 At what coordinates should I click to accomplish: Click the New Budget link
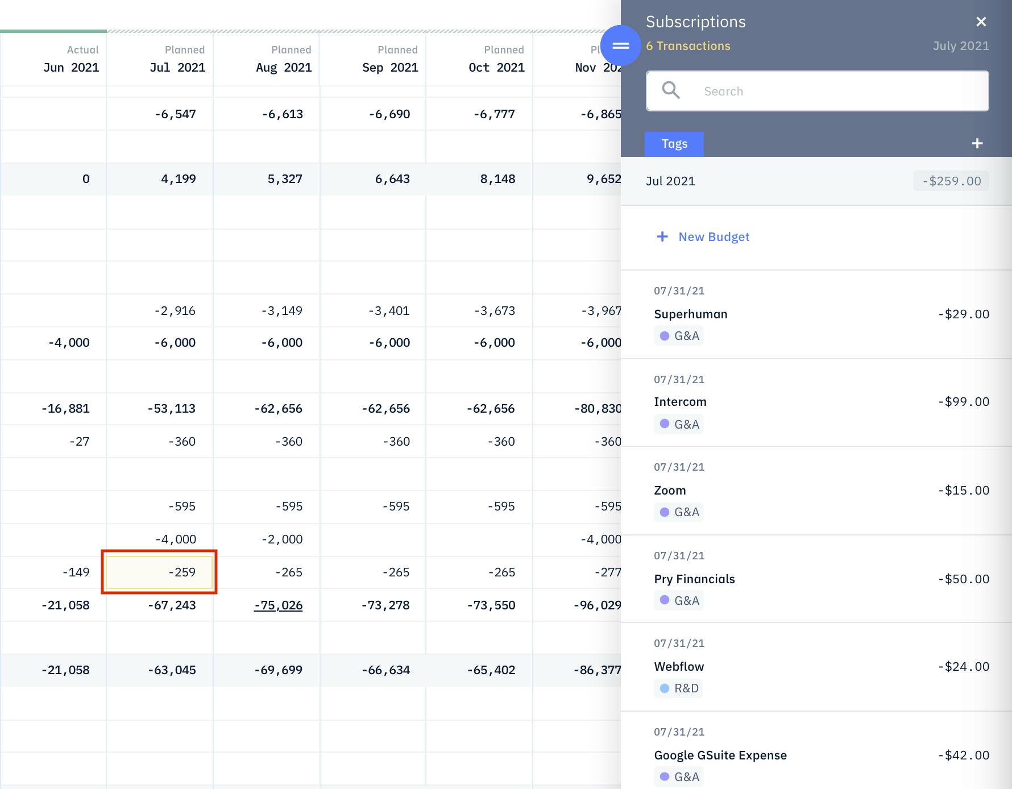[714, 236]
